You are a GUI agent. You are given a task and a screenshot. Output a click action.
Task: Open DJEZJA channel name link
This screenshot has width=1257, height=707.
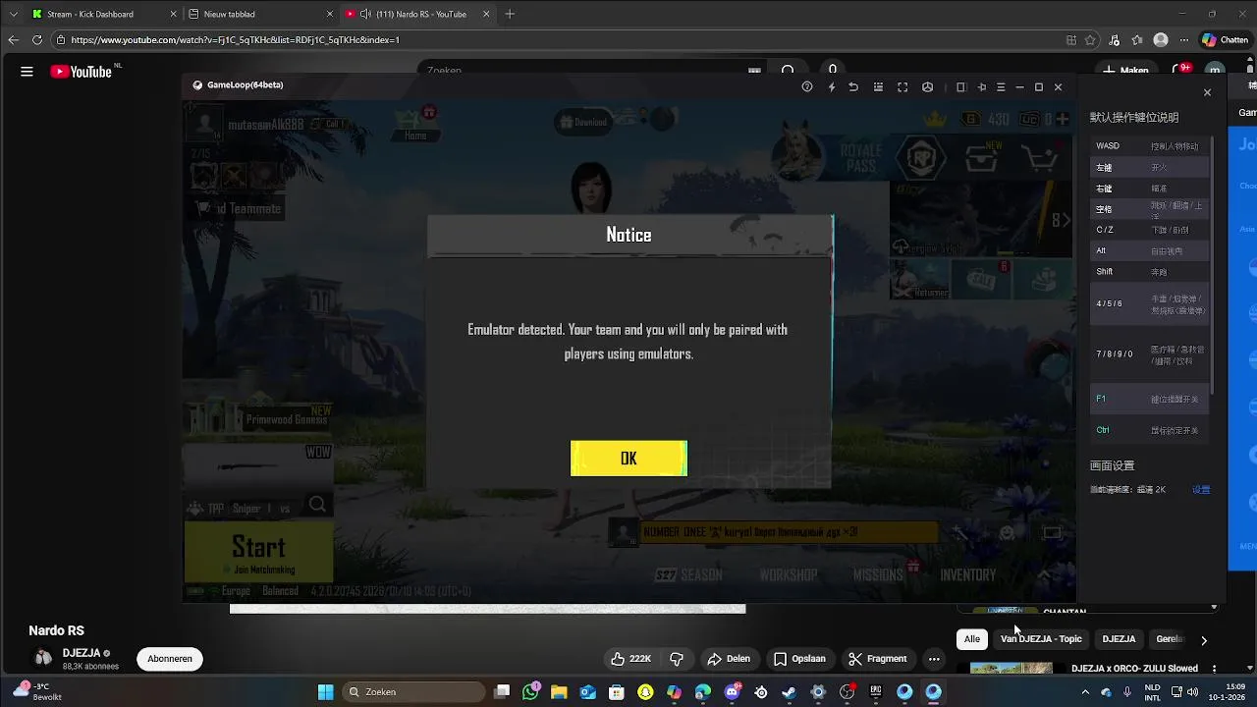pyautogui.click(x=82, y=653)
